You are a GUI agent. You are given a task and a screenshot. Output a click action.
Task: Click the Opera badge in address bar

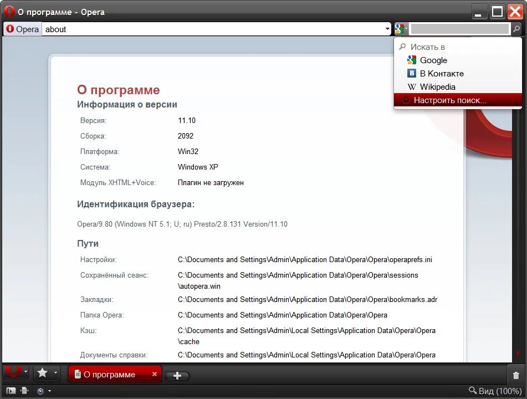[23, 29]
